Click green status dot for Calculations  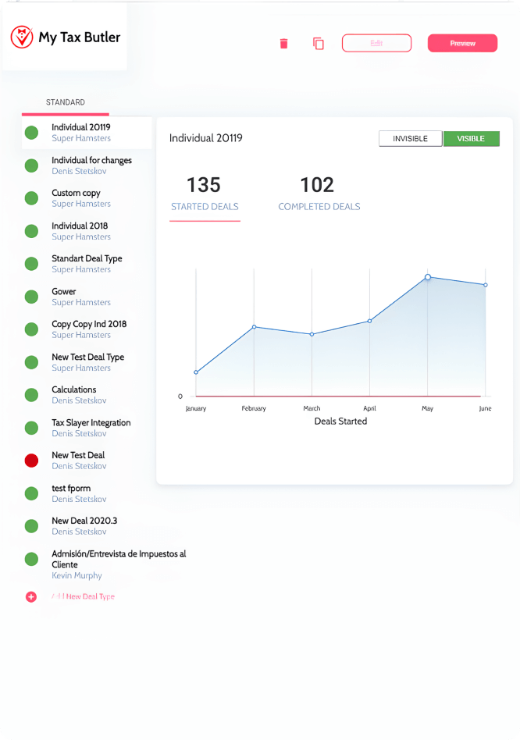[31, 395]
